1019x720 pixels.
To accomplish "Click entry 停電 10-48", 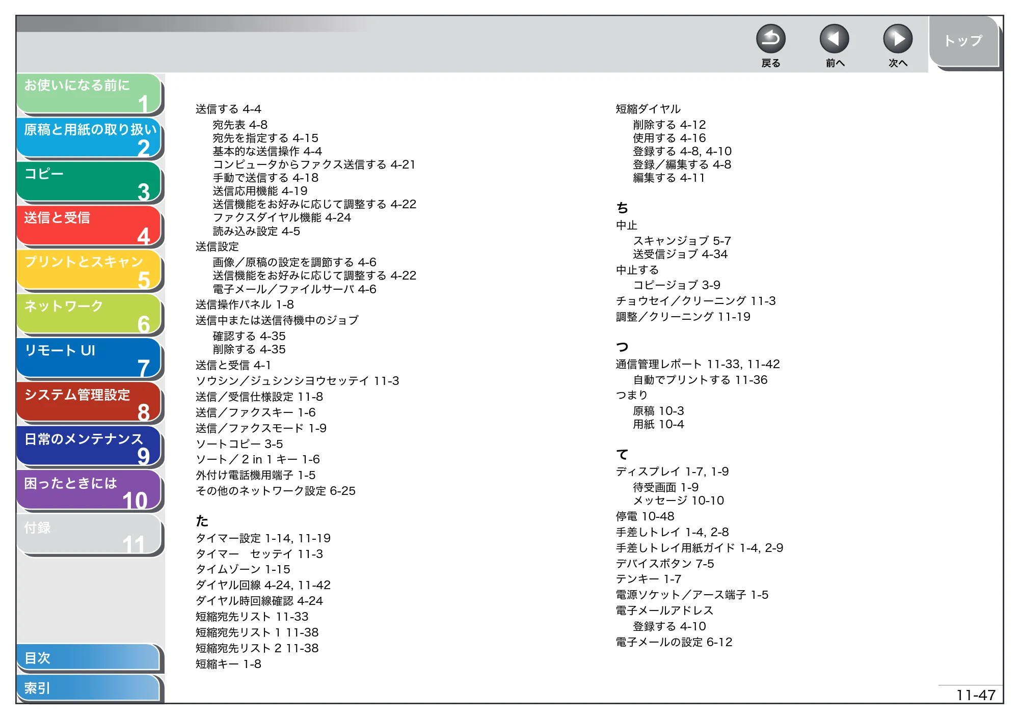I will 645,516.
